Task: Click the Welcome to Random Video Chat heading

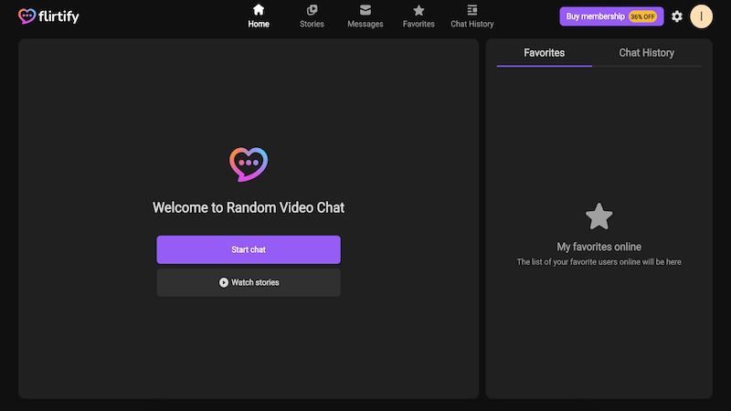Action: tap(249, 208)
